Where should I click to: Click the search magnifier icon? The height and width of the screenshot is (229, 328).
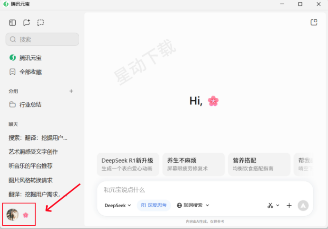coord(13,39)
